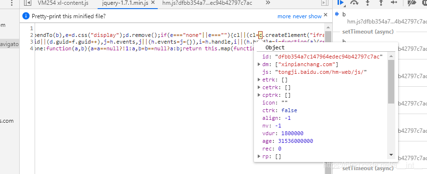Click the 'Pretty-print this minified file?' message
Viewport: 427px width, 174px height.
69,16
